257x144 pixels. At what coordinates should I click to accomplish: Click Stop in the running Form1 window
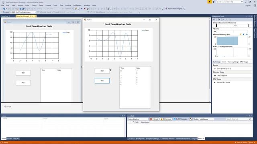pos(102,81)
